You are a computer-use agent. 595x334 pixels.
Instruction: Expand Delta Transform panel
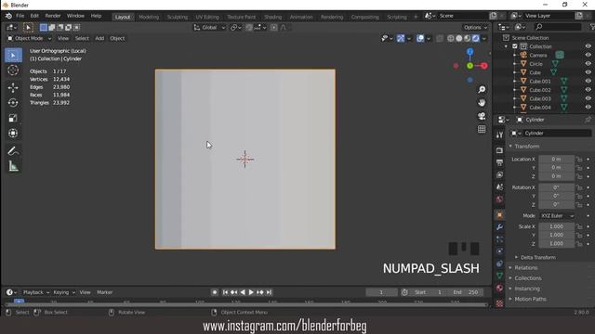click(537, 257)
